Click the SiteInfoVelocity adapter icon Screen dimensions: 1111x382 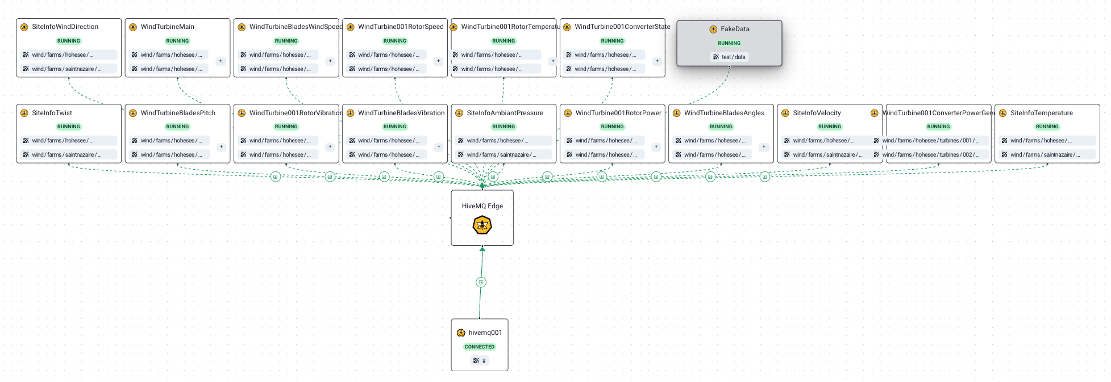point(785,113)
